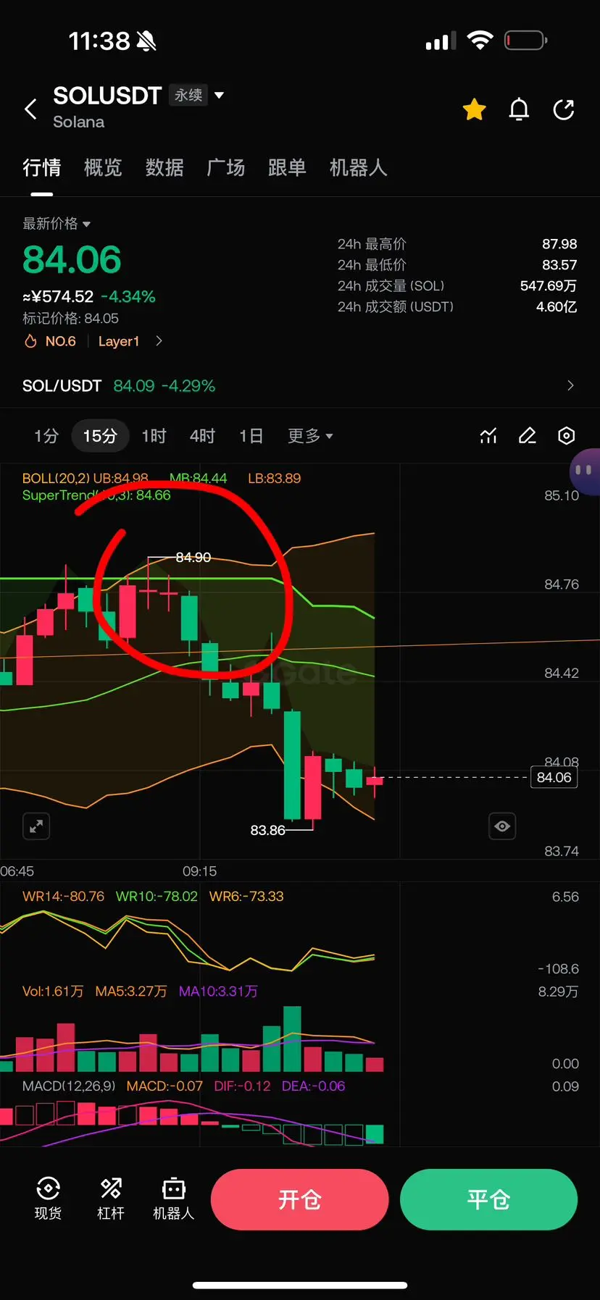Expand the 更多 timeframe dropdown

(x=310, y=435)
